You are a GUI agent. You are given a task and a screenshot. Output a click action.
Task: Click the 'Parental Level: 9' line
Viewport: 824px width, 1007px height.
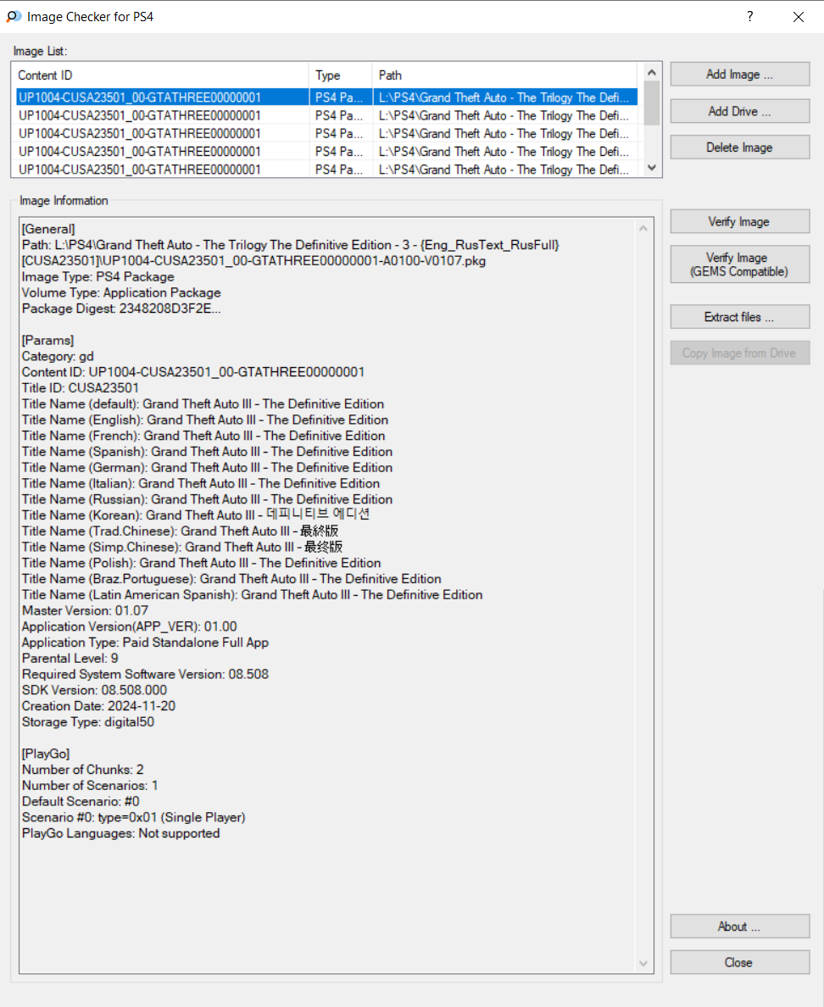point(70,659)
